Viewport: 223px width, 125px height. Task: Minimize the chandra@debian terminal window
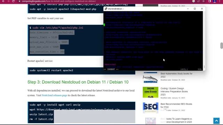(x=188, y=9)
